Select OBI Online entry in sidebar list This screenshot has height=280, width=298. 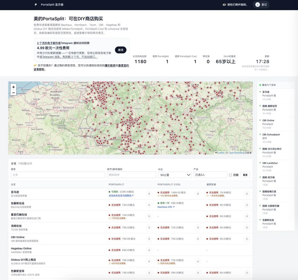click(276, 124)
